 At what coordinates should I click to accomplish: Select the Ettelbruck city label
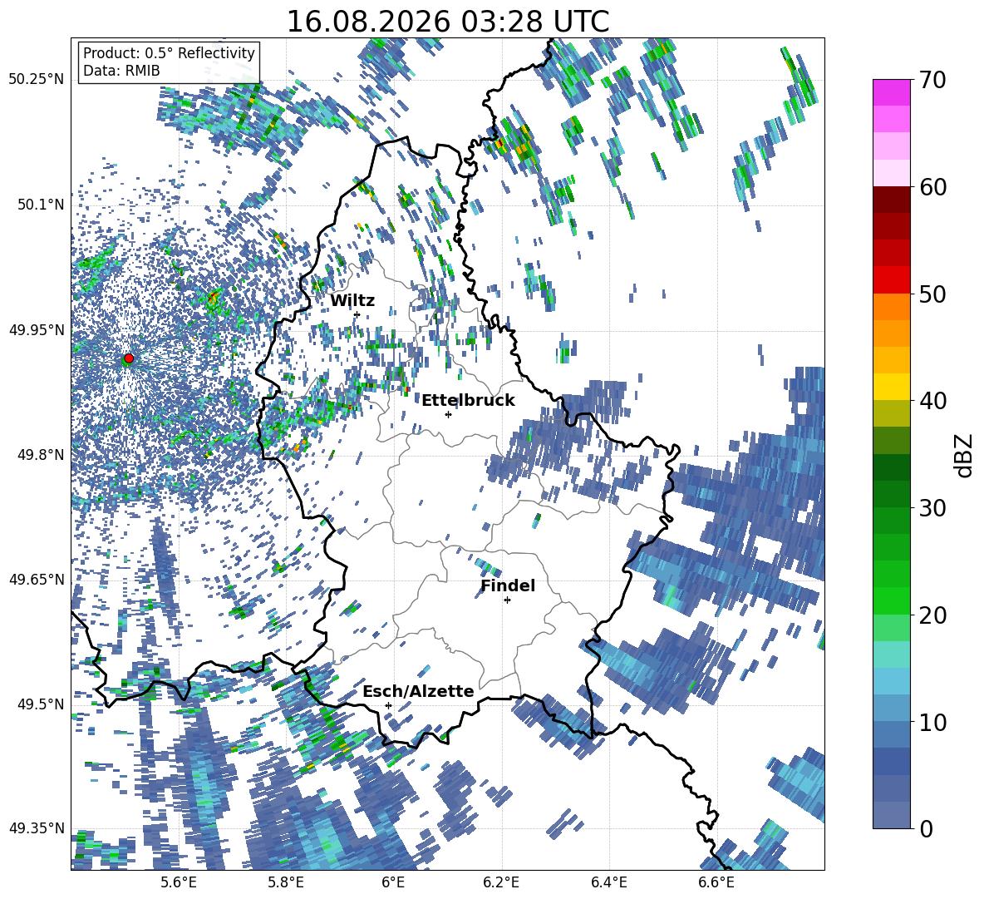coord(468,400)
